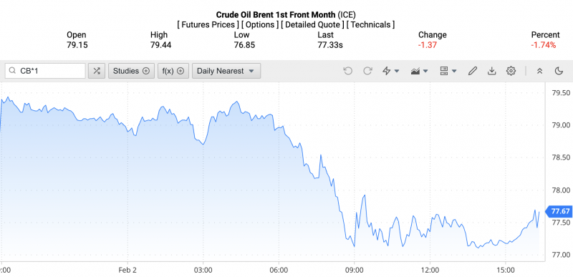This screenshot has height=277, width=573.
Task: Open the chart type area icon
Action: point(419,71)
